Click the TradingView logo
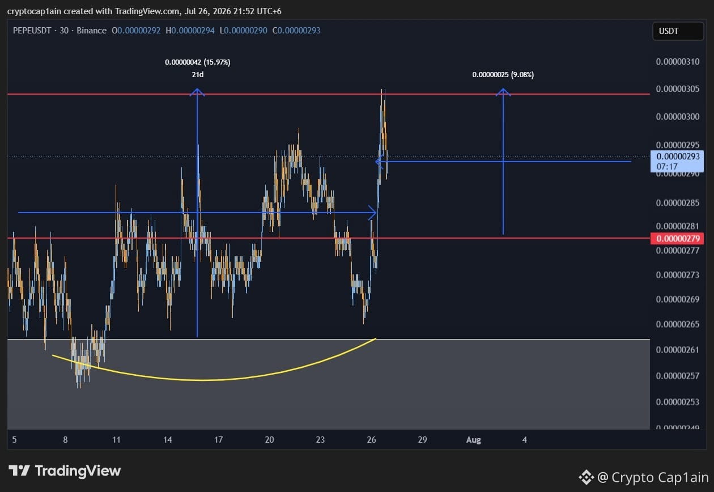 click(65, 471)
